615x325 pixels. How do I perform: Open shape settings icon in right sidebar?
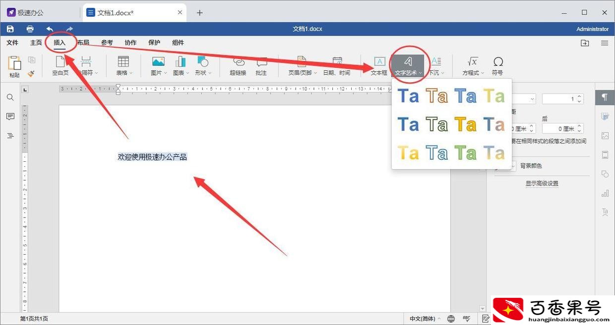click(x=605, y=174)
